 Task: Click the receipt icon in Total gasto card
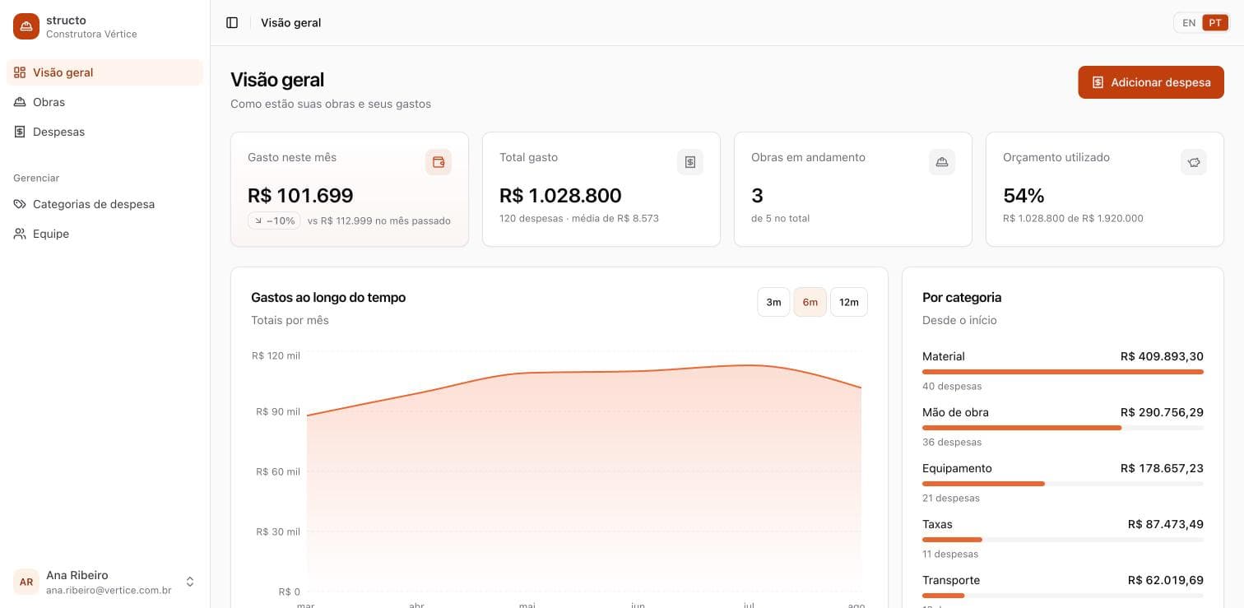(690, 162)
